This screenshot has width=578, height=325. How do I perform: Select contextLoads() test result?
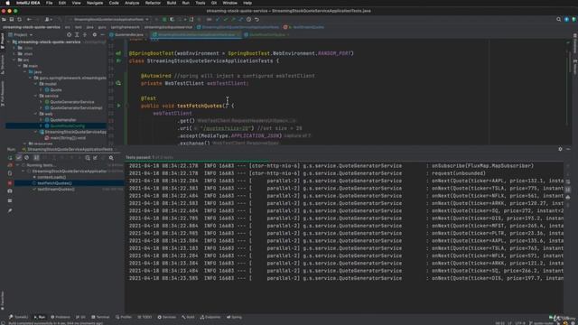click(51, 177)
